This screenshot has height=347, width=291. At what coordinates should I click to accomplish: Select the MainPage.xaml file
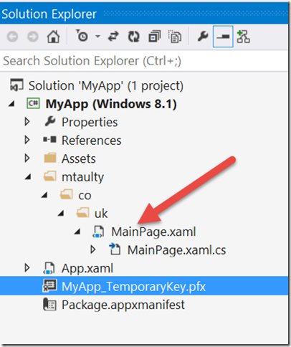153,232
